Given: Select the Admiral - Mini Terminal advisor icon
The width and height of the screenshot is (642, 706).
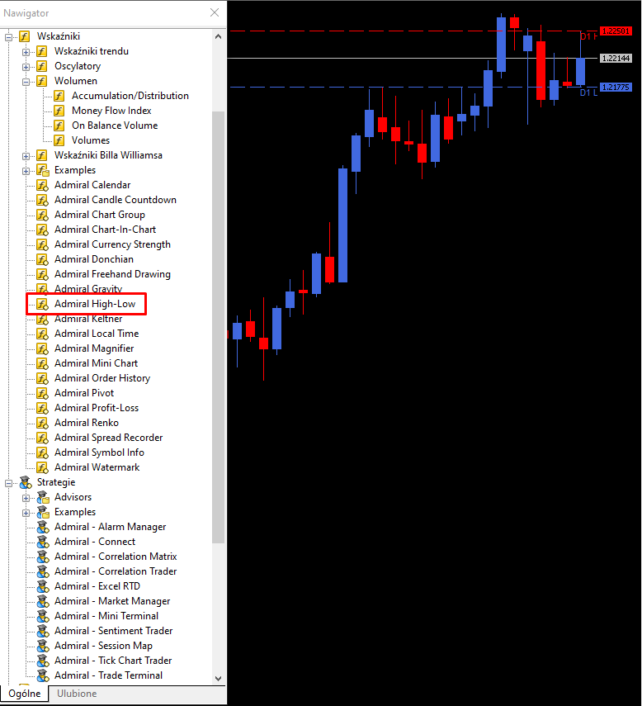Looking at the screenshot, I should click(x=43, y=616).
